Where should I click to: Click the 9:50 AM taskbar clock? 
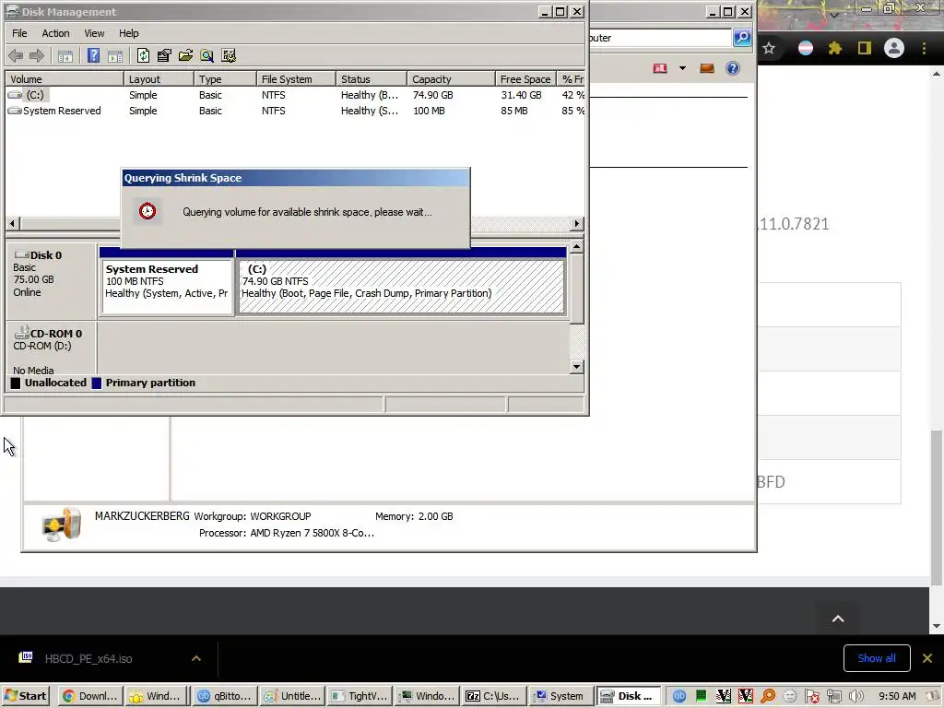(897, 696)
